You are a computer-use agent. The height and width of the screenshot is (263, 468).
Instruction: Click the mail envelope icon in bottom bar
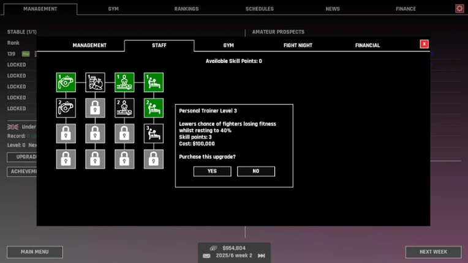(206, 256)
